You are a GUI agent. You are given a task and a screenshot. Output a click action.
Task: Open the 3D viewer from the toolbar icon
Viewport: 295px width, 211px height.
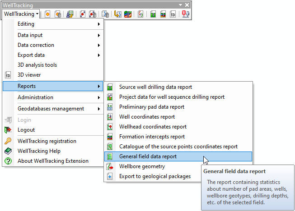pyautogui.click(x=173, y=14)
